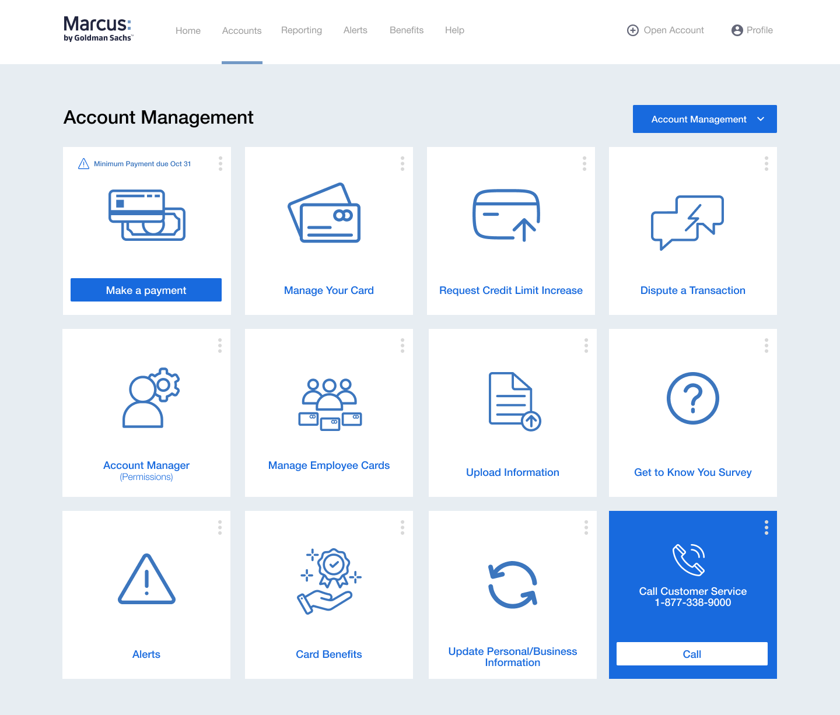
Task: Click the minimum payment warning triangle icon
Action: point(83,164)
